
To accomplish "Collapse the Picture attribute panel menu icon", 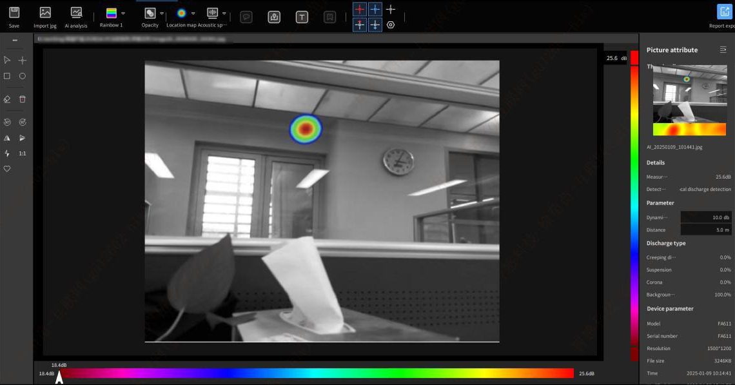I will coord(723,50).
